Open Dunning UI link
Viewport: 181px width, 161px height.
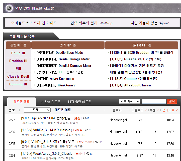pos(18,84)
